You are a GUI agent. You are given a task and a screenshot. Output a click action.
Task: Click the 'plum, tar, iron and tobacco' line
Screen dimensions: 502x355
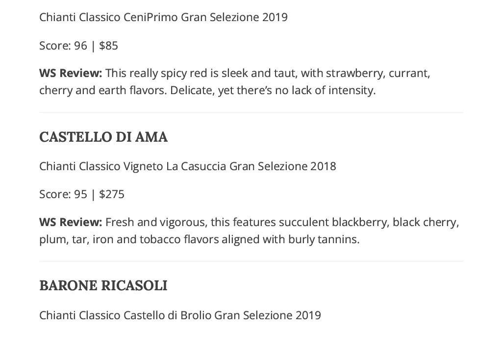coord(200,239)
